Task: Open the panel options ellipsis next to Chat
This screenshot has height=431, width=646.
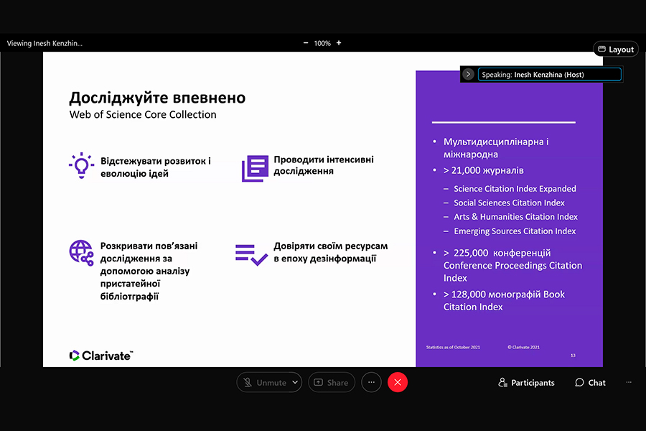Action: pos(629,382)
